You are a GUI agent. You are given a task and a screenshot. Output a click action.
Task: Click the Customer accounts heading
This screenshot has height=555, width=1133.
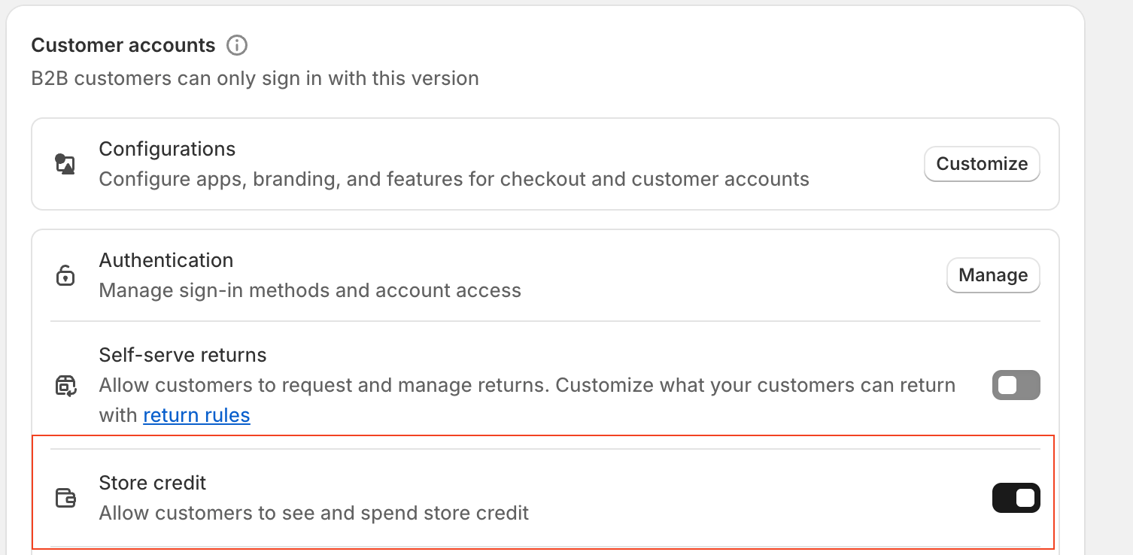pos(123,45)
